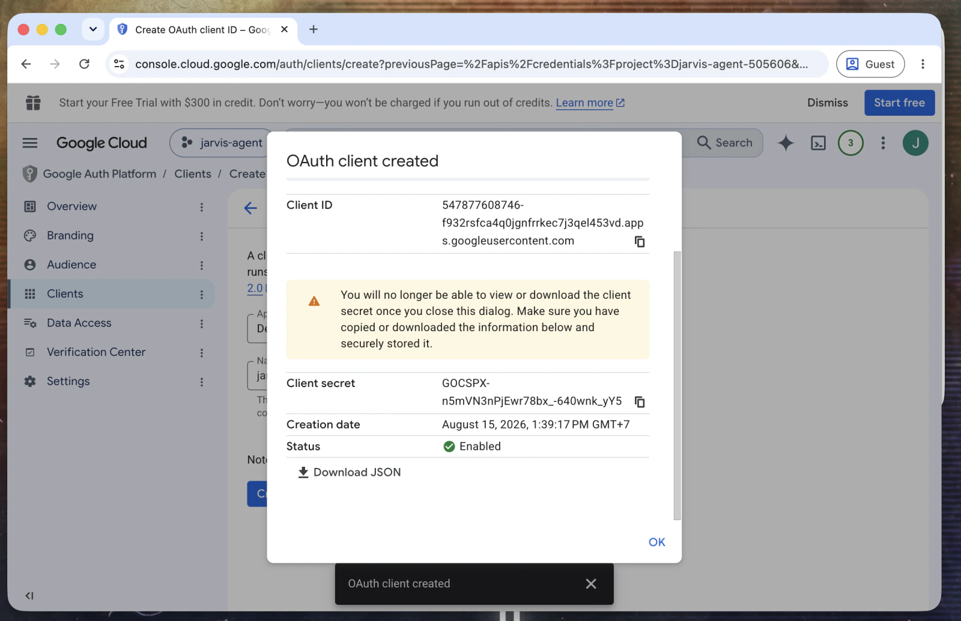Activate Cloud Shell terminal
Image resolution: width=961 pixels, height=621 pixels.
tap(818, 143)
